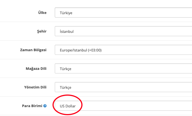Open the Yönetim Dili language dropdown
This screenshot has height=116, width=192.
point(124,87)
